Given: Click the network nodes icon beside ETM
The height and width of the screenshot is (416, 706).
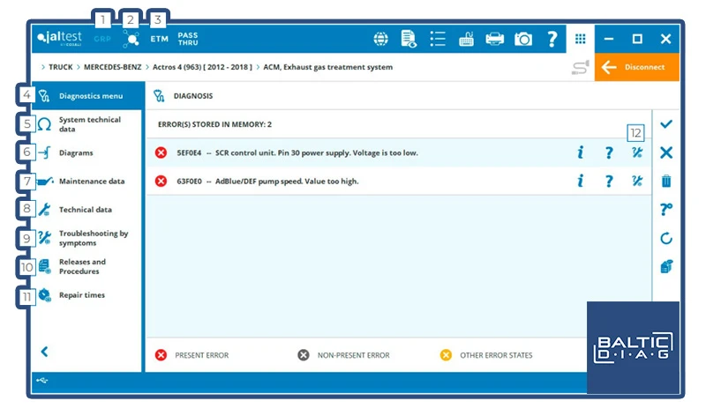Looking at the screenshot, I should (131, 39).
